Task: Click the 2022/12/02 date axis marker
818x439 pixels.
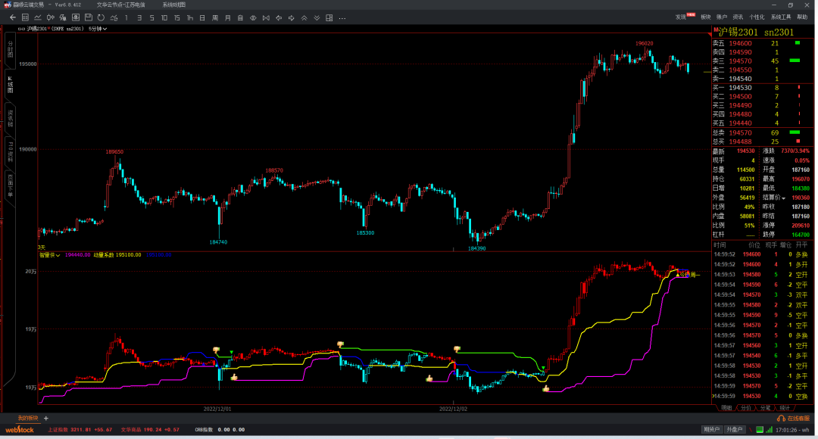Action: (x=454, y=409)
